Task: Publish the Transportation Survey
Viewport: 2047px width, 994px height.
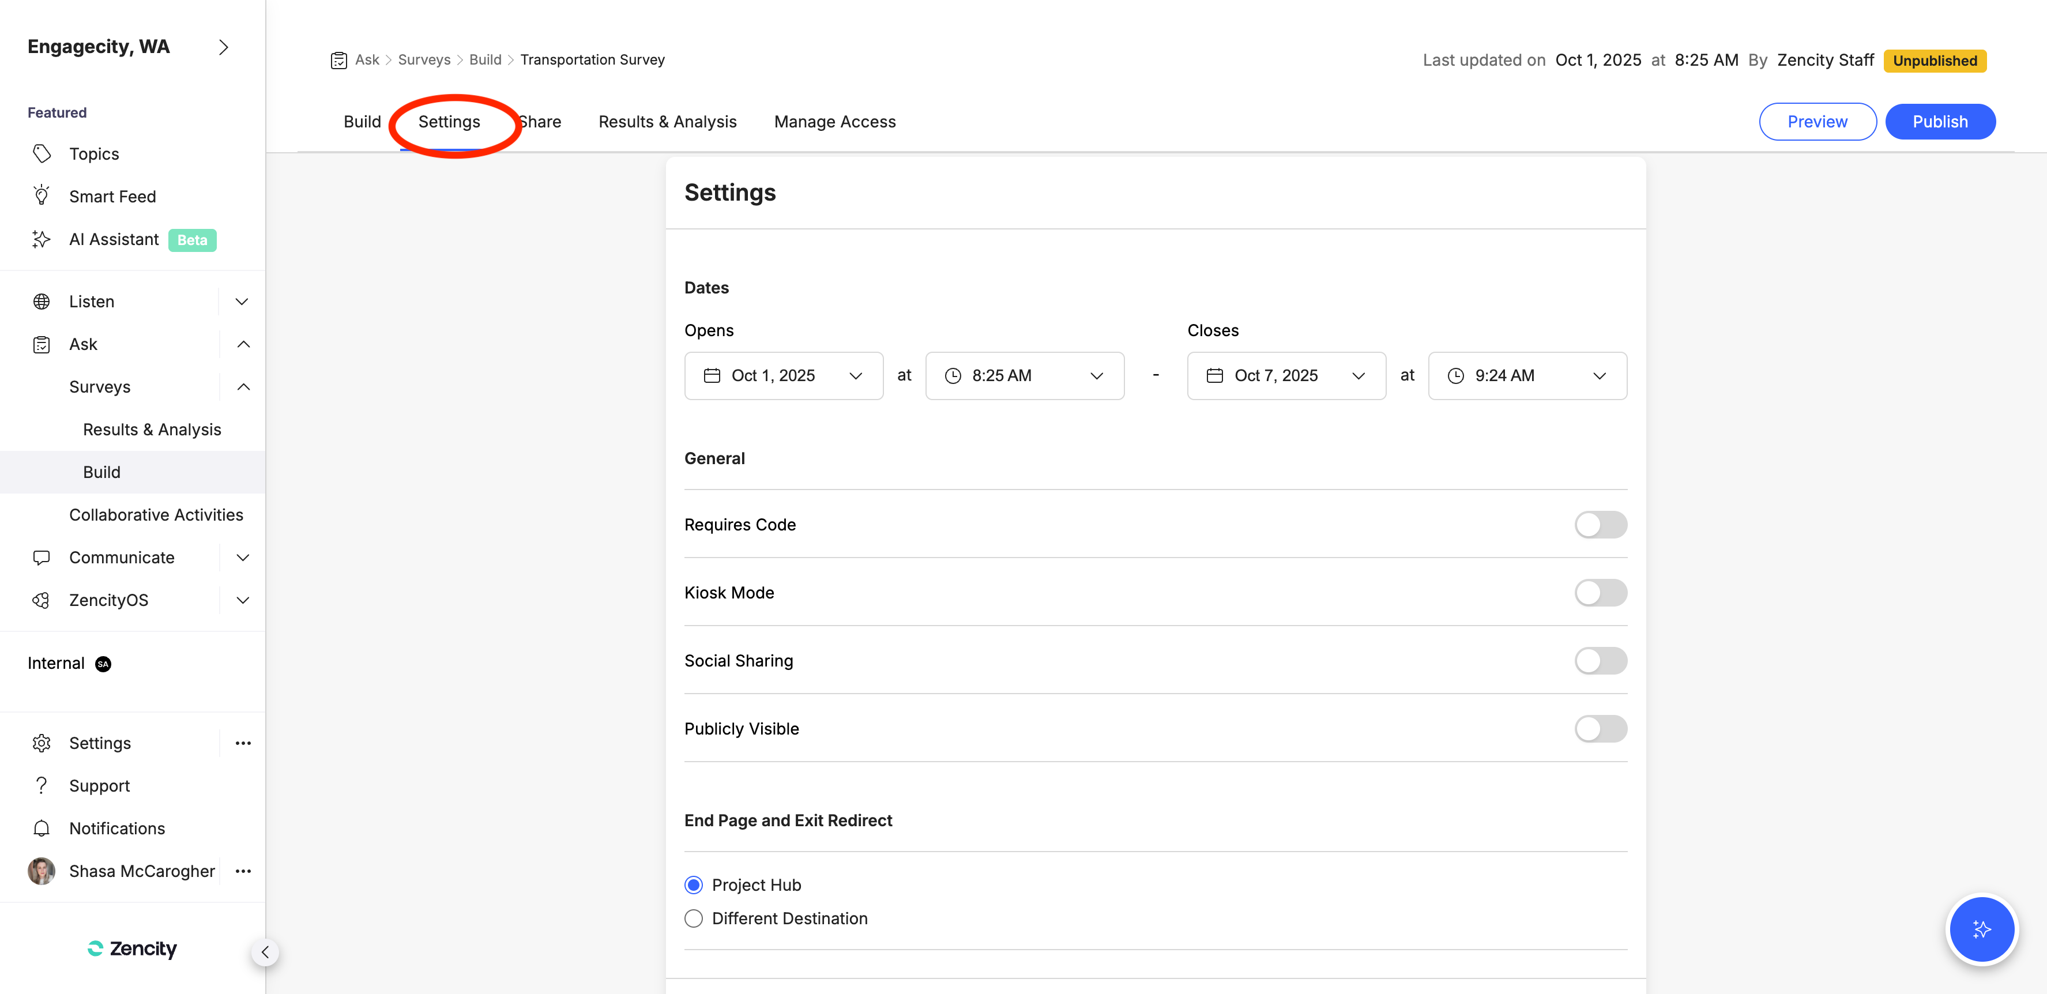Action: click(x=1940, y=121)
